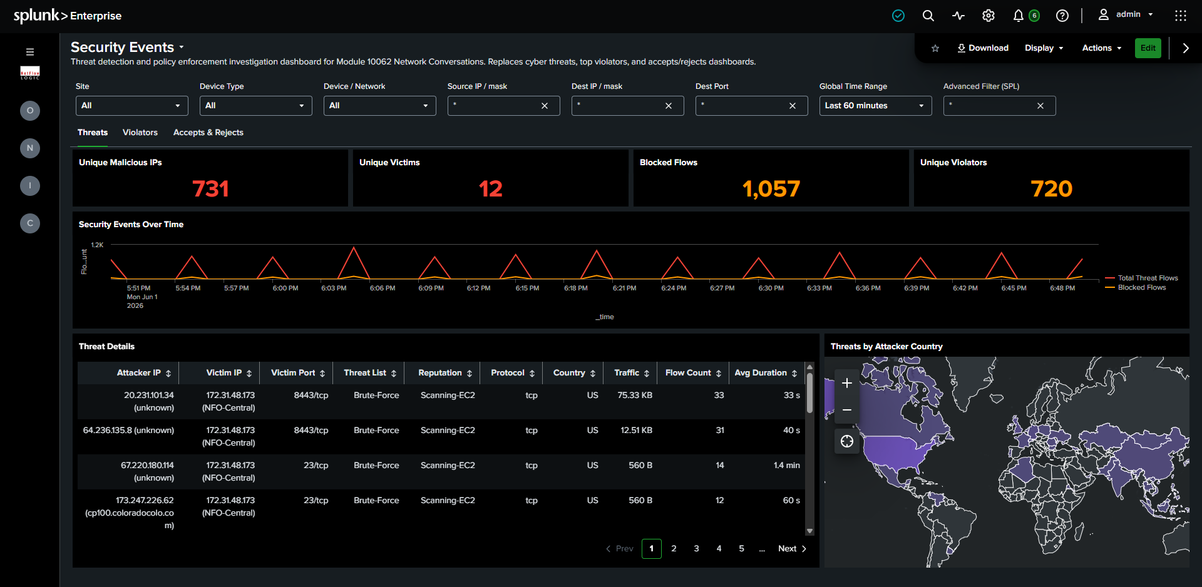Image resolution: width=1202 pixels, height=587 pixels.
Task: Open the search magnifier icon in header
Action: (x=928, y=16)
